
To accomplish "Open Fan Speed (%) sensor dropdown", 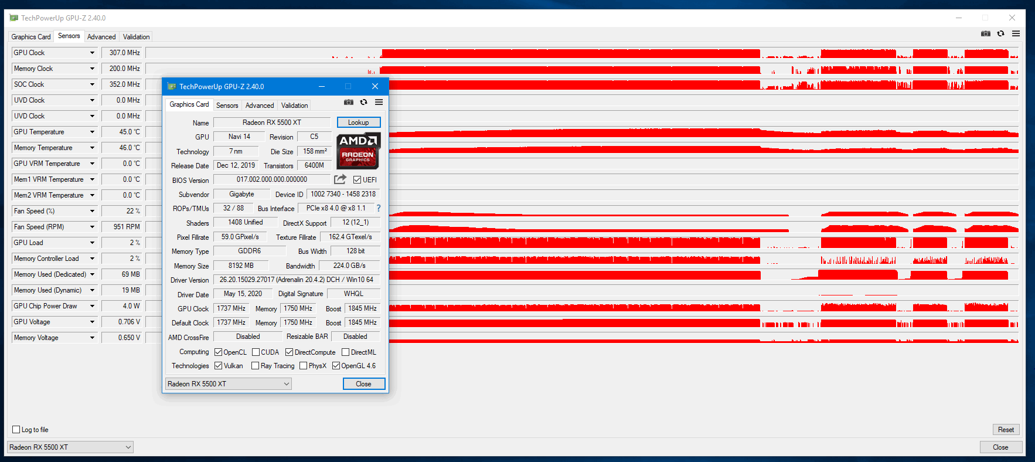I will point(92,211).
